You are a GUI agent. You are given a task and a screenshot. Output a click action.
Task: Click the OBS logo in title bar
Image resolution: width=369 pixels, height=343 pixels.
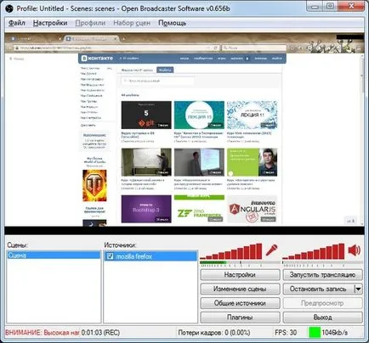click(9, 8)
